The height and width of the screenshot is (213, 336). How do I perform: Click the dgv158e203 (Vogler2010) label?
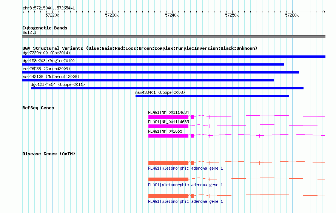[49, 61]
